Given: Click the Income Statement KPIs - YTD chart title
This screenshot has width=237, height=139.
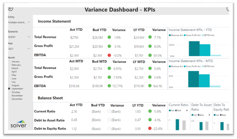Looking at the screenshot, I should 190,30.
